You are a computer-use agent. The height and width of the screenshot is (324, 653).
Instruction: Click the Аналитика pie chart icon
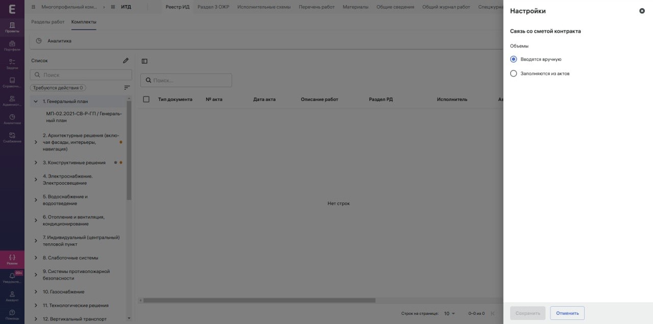click(39, 41)
